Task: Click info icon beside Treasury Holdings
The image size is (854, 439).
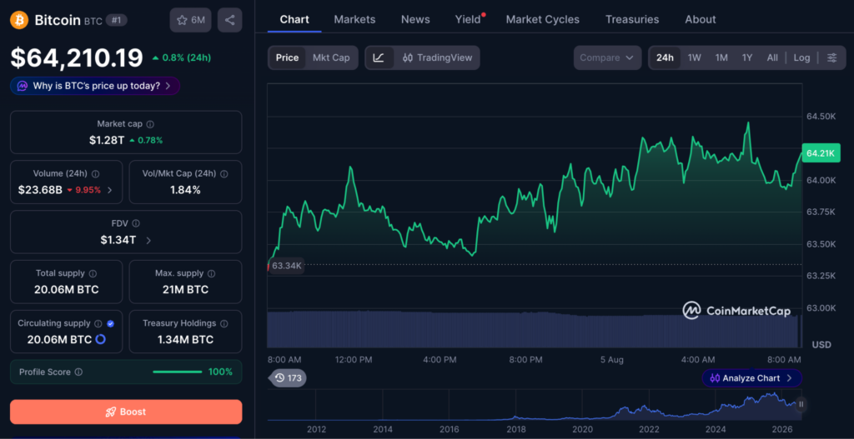Action: click(224, 324)
